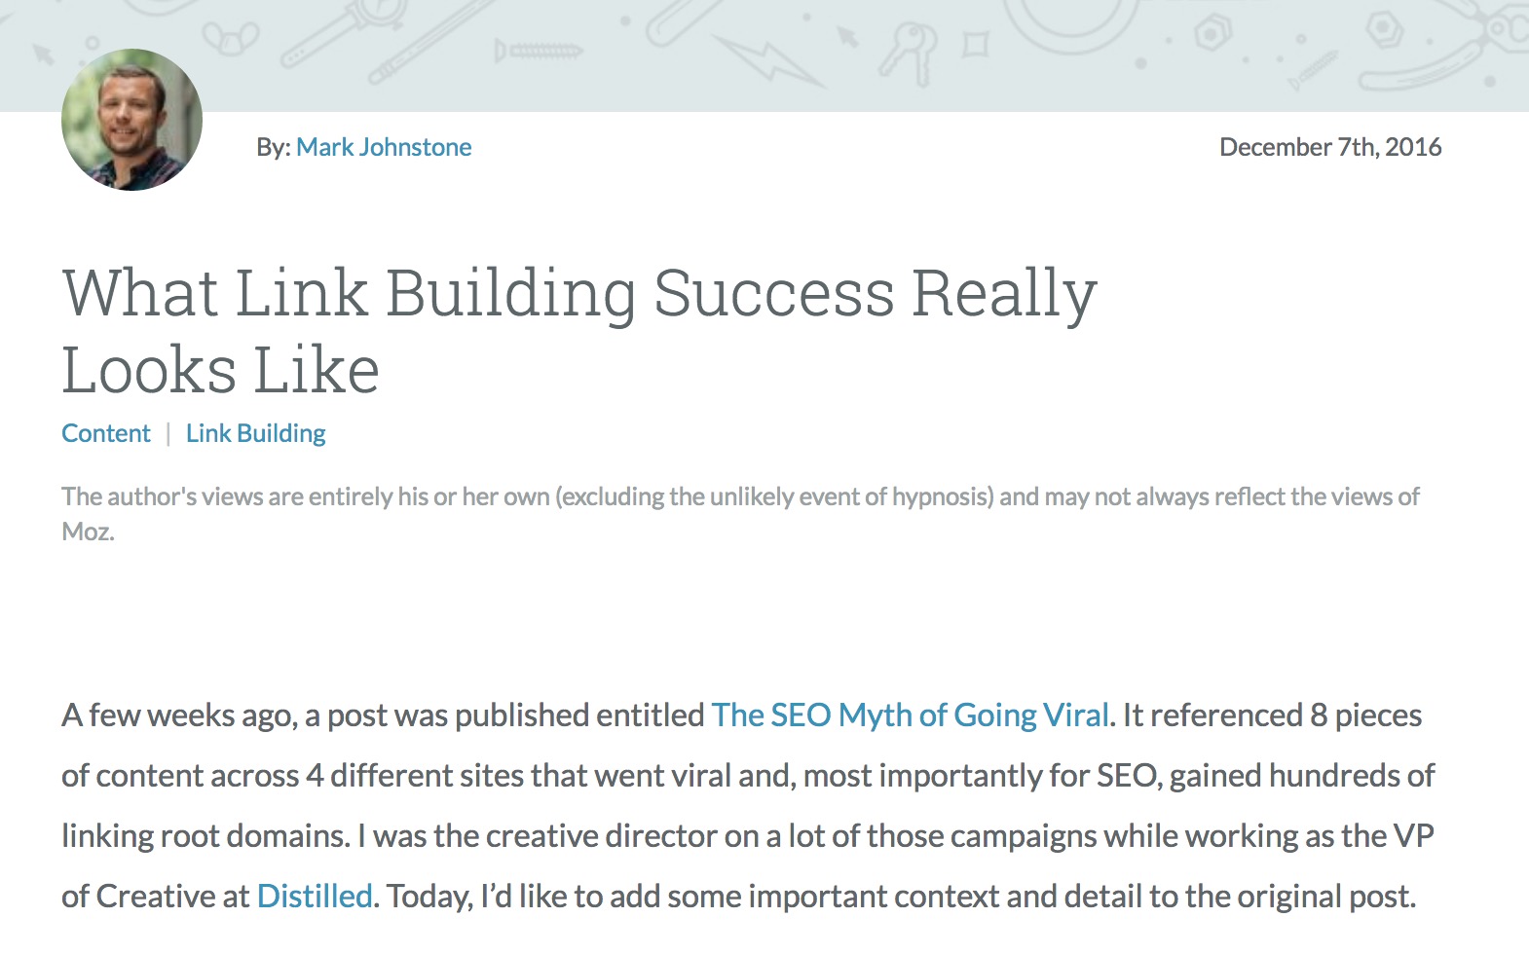Open the Content category link
This screenshot has height=954, width=1529.
pyautogui.click(x=106, y=433)
